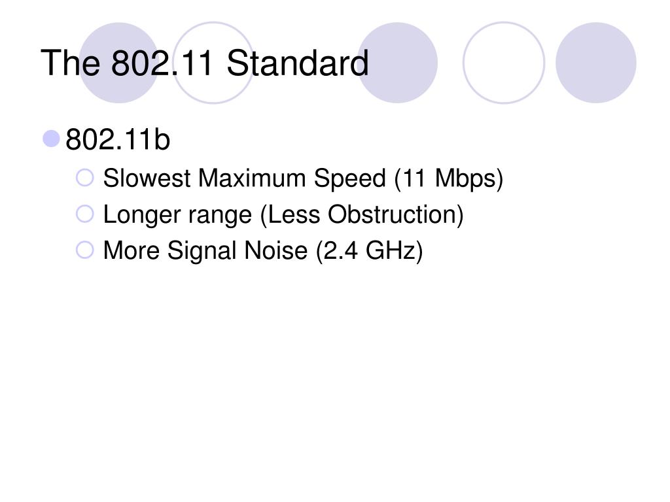Click the filled circle at title's end
The height and width of the screenshot is (502, 670).
397,63
